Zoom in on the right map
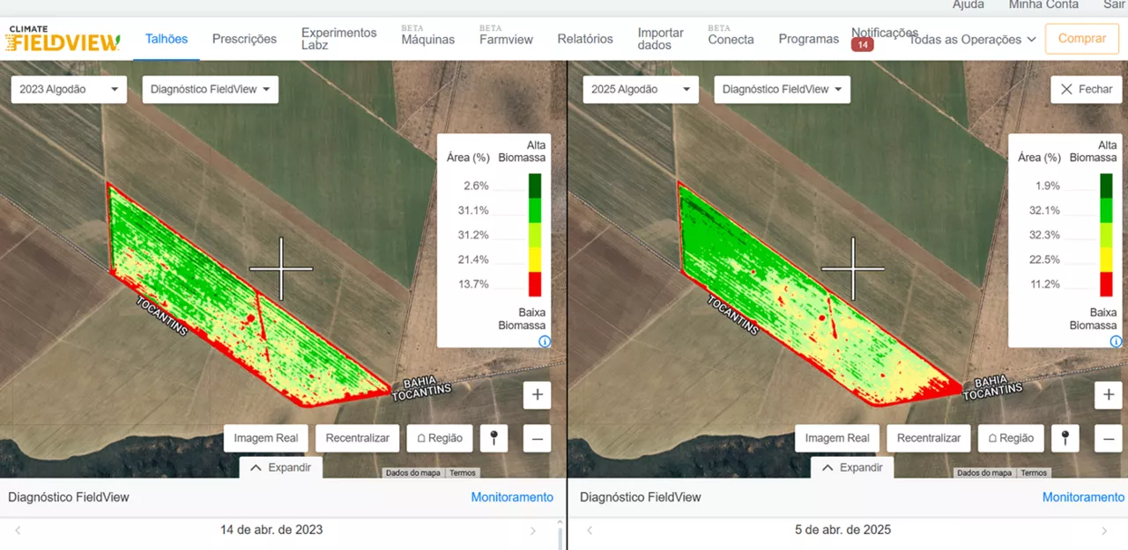The height and width of the screenshot is (550, 1128). coord(1109,395)
